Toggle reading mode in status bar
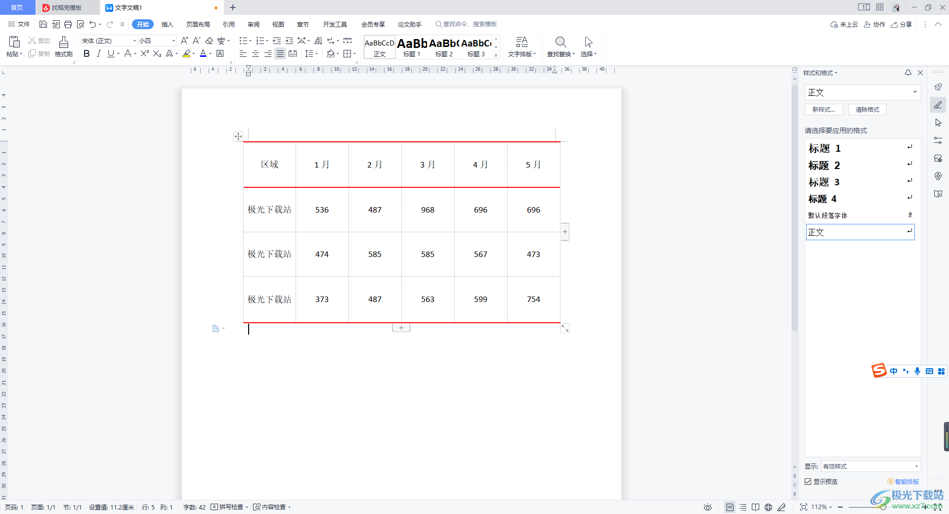Viewport: 949px width, 514px height. 755,507
